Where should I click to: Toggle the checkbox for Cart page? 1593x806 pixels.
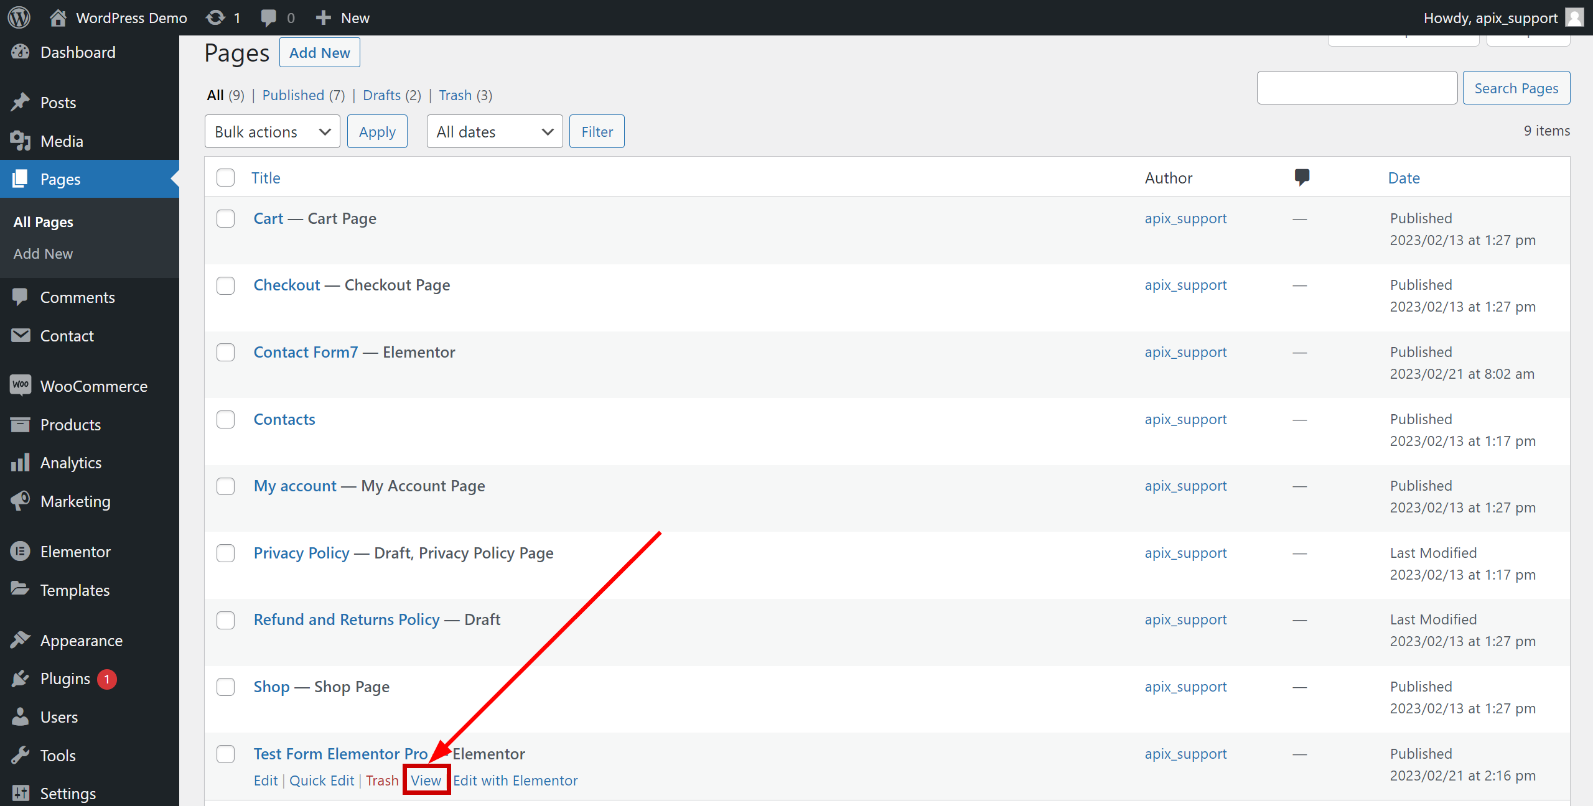(x=225, y=218)
